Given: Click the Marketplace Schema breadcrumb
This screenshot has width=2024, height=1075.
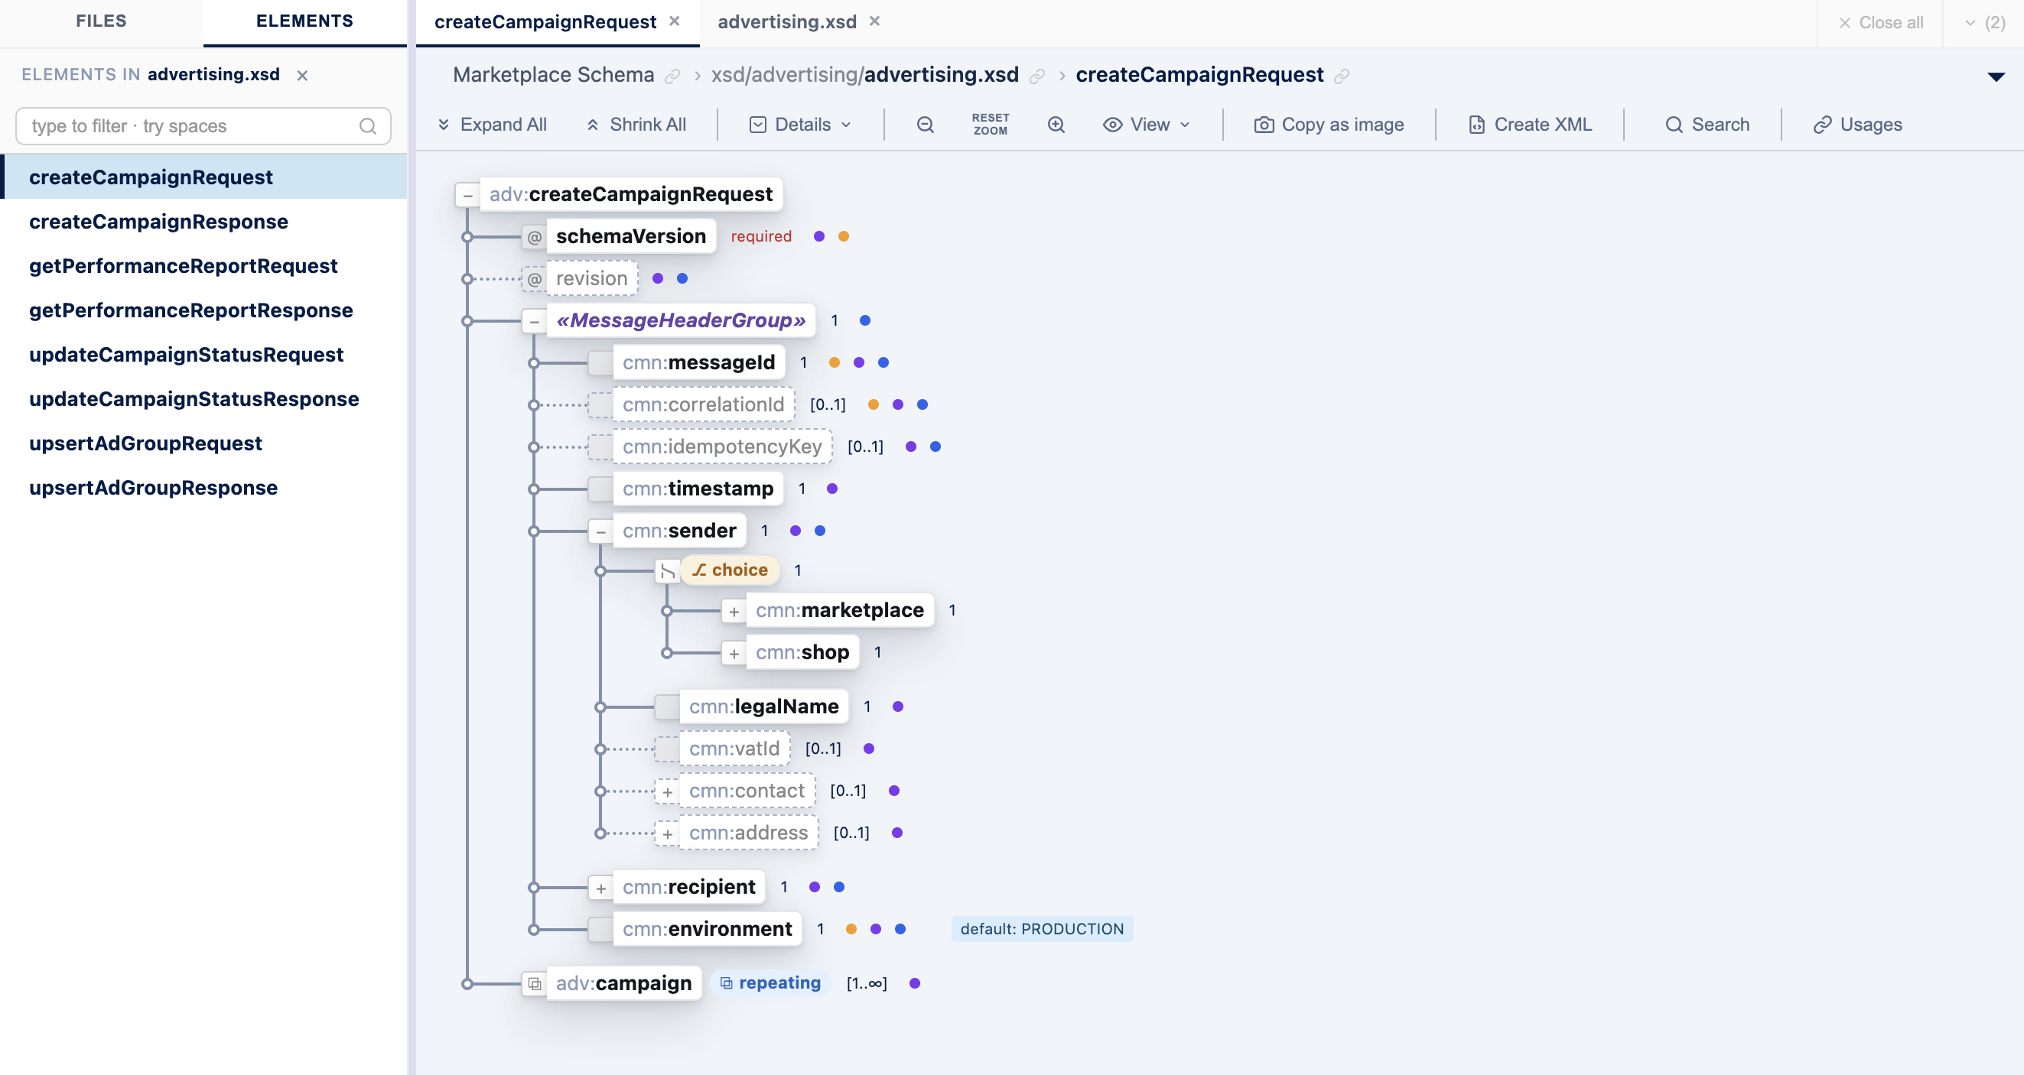Looking at the screenshot, I should [x=553, y=76].
